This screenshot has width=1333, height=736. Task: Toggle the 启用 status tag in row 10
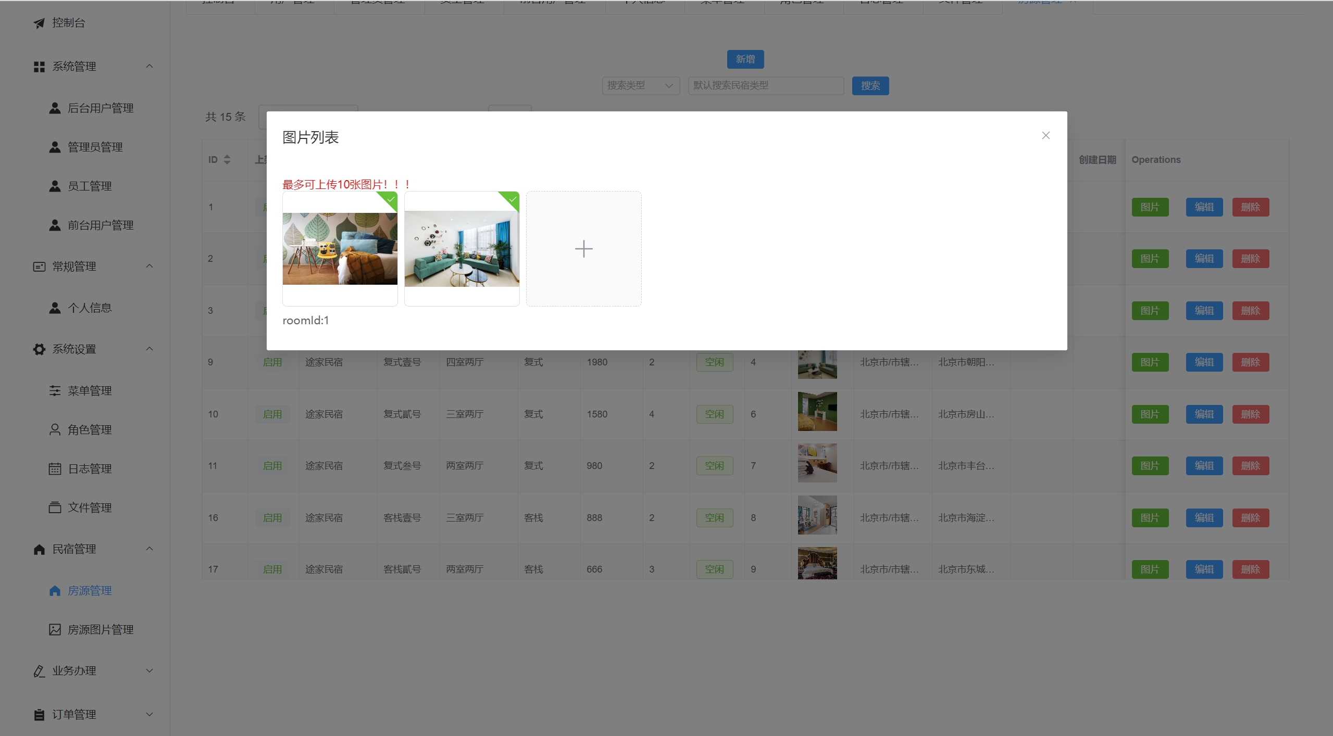[272, 414]
